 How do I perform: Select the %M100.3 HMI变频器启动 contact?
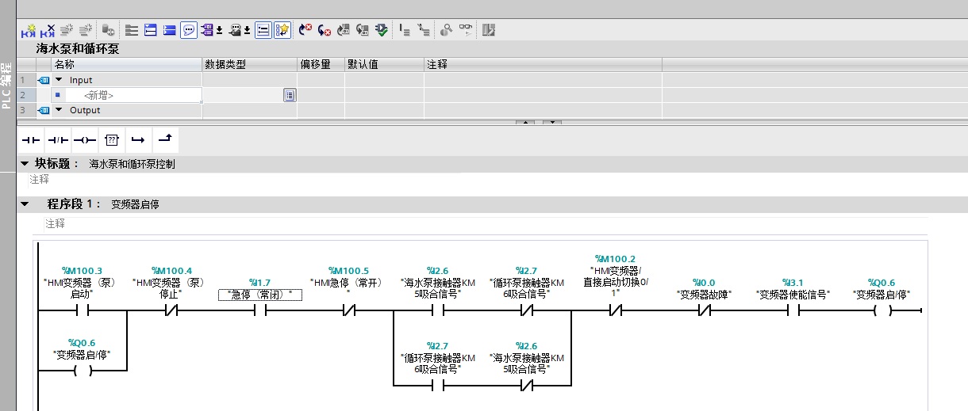[x=82, y=310]
